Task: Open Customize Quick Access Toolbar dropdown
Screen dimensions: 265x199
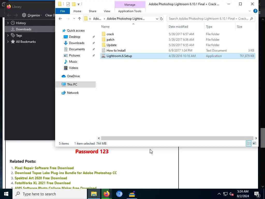Action: tap(79, 4)
